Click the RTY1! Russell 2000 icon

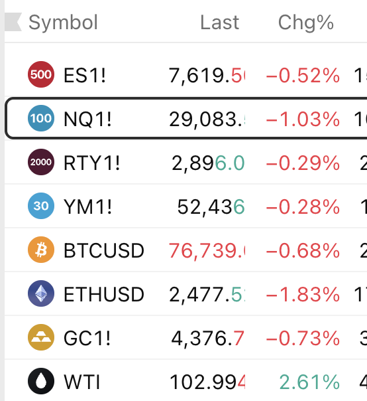coord(41,162)
